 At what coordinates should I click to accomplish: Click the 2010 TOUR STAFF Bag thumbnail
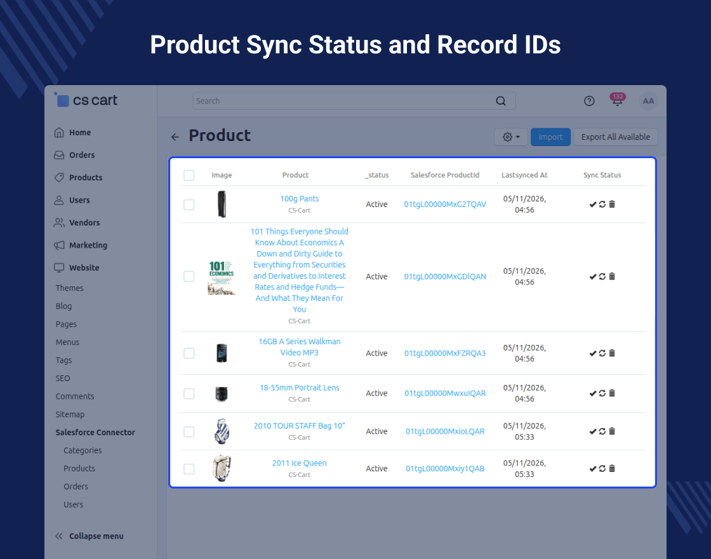tap(222, 431)
